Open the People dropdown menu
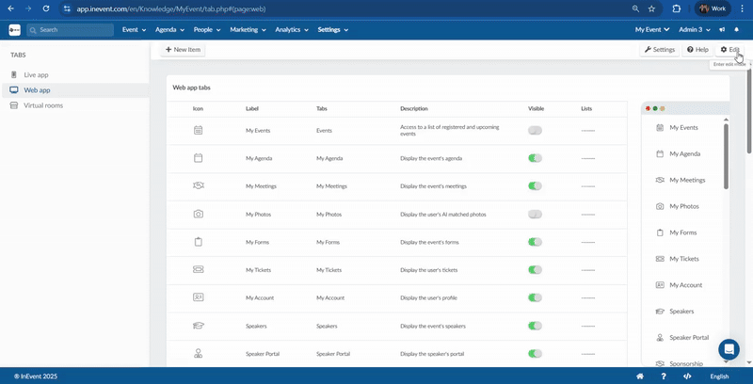Image resolution: width=753 pixels, height=384 pixels. pos(207,30)
